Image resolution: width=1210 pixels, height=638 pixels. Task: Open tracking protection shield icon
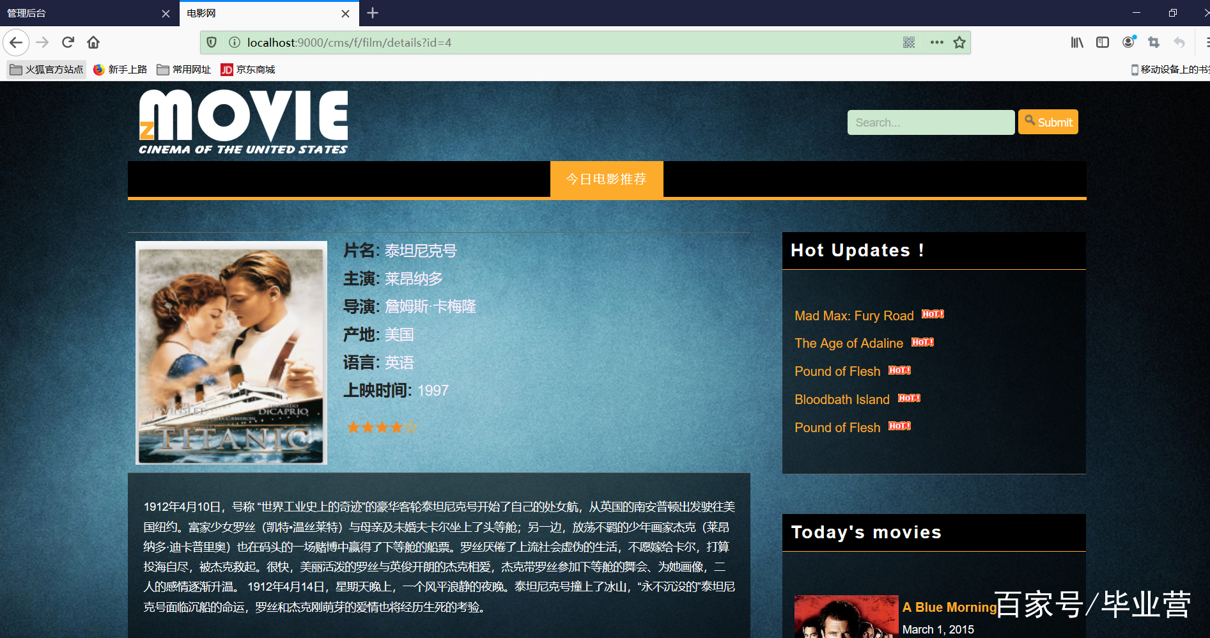click(212, 43)
